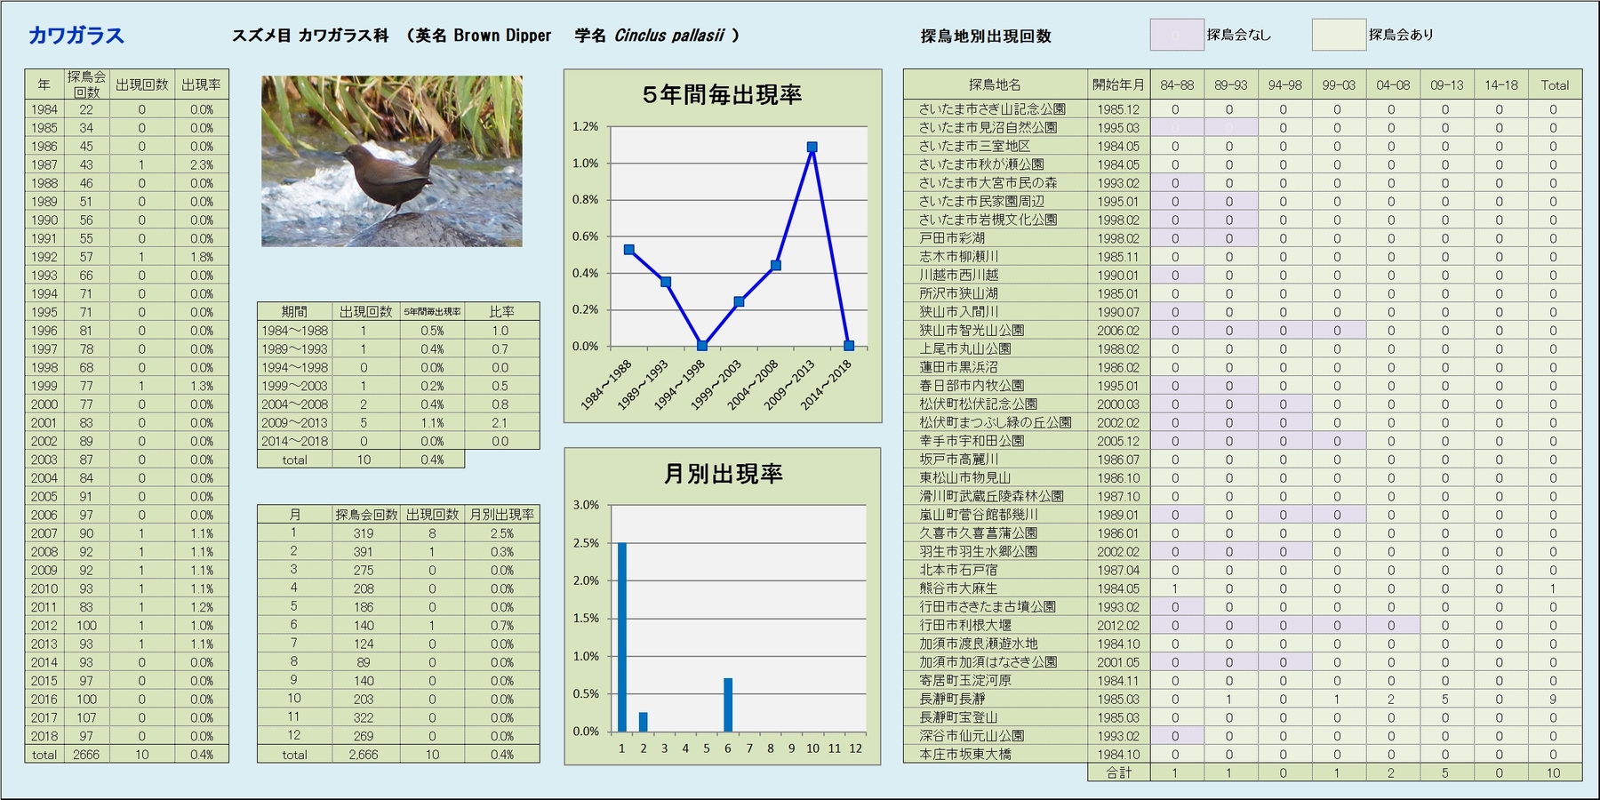Click the January bar in monthly chart

pyautogui.click(x=622, y=636)
